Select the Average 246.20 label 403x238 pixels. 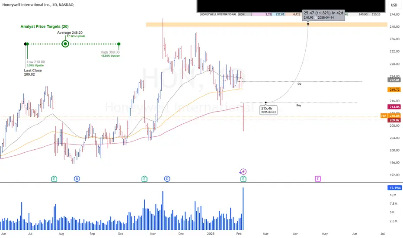70,33
